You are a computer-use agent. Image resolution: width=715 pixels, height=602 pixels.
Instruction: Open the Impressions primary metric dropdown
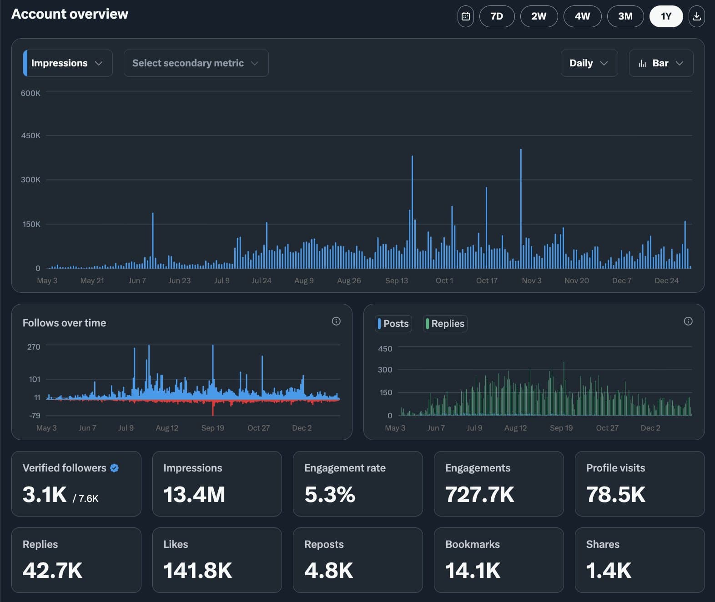68,63
